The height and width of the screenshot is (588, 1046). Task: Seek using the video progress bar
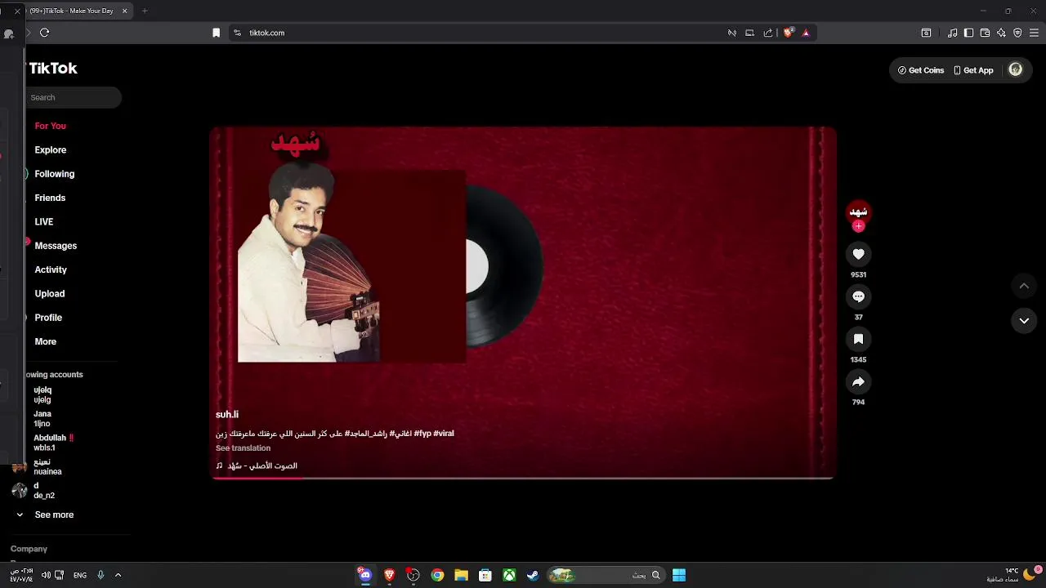click(x=523, y=478)
